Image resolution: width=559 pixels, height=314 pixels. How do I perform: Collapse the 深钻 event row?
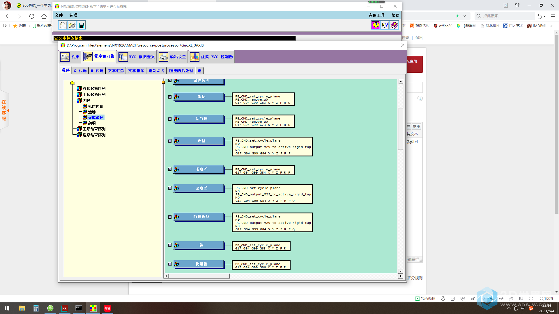tap(170, 97)
